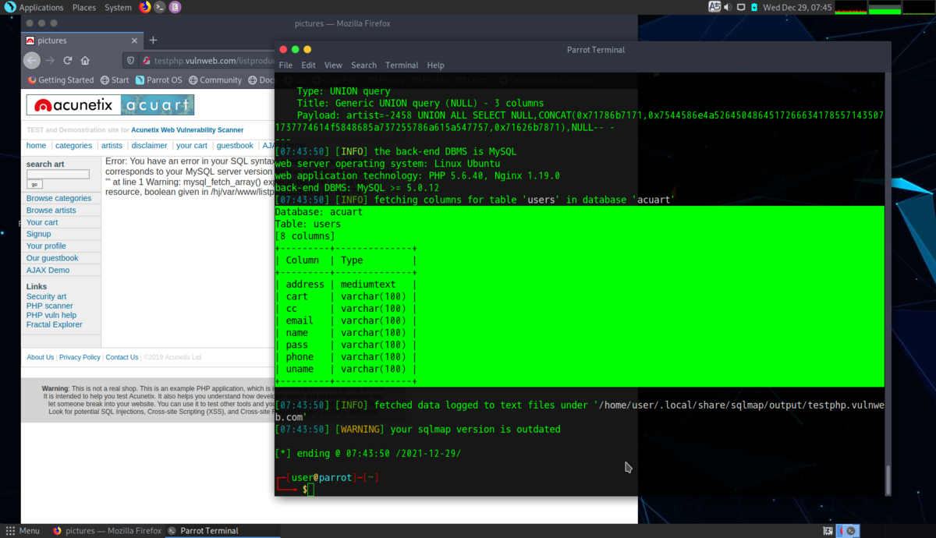Open a new Firefox tab with plus

153,41
